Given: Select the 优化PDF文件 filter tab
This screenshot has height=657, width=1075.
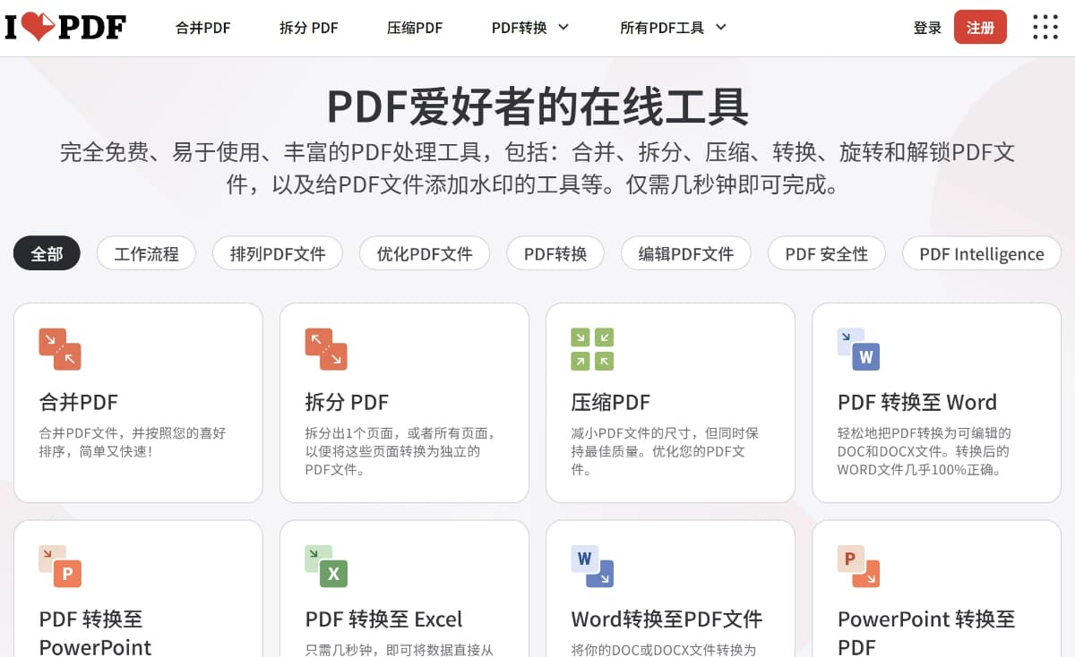Looking at the screenshot, I should (x=425, y=253).
